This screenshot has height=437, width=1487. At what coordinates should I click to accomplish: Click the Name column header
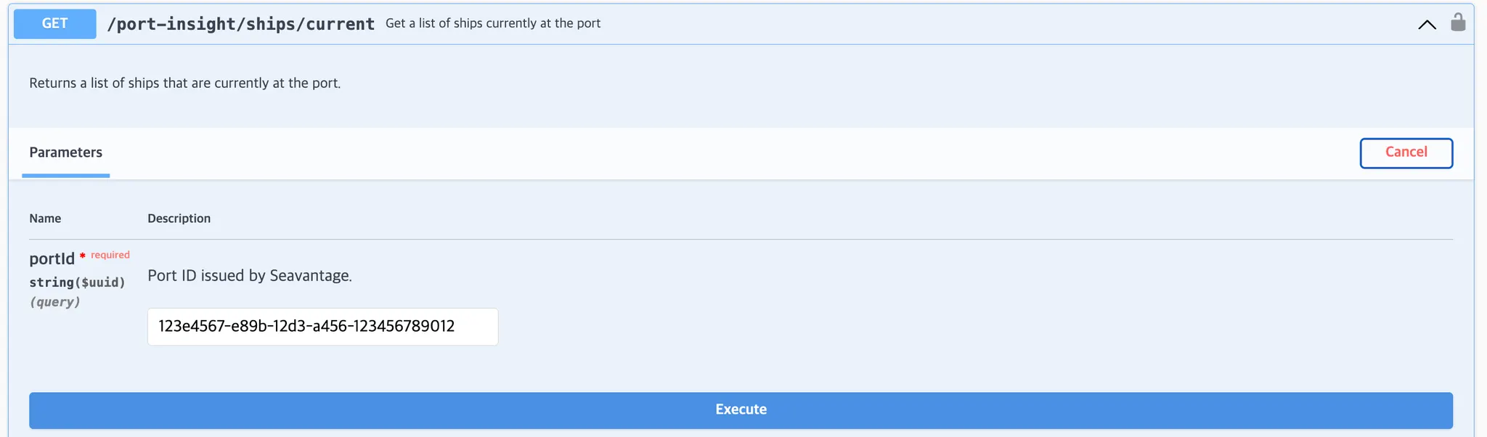(45, 218)
